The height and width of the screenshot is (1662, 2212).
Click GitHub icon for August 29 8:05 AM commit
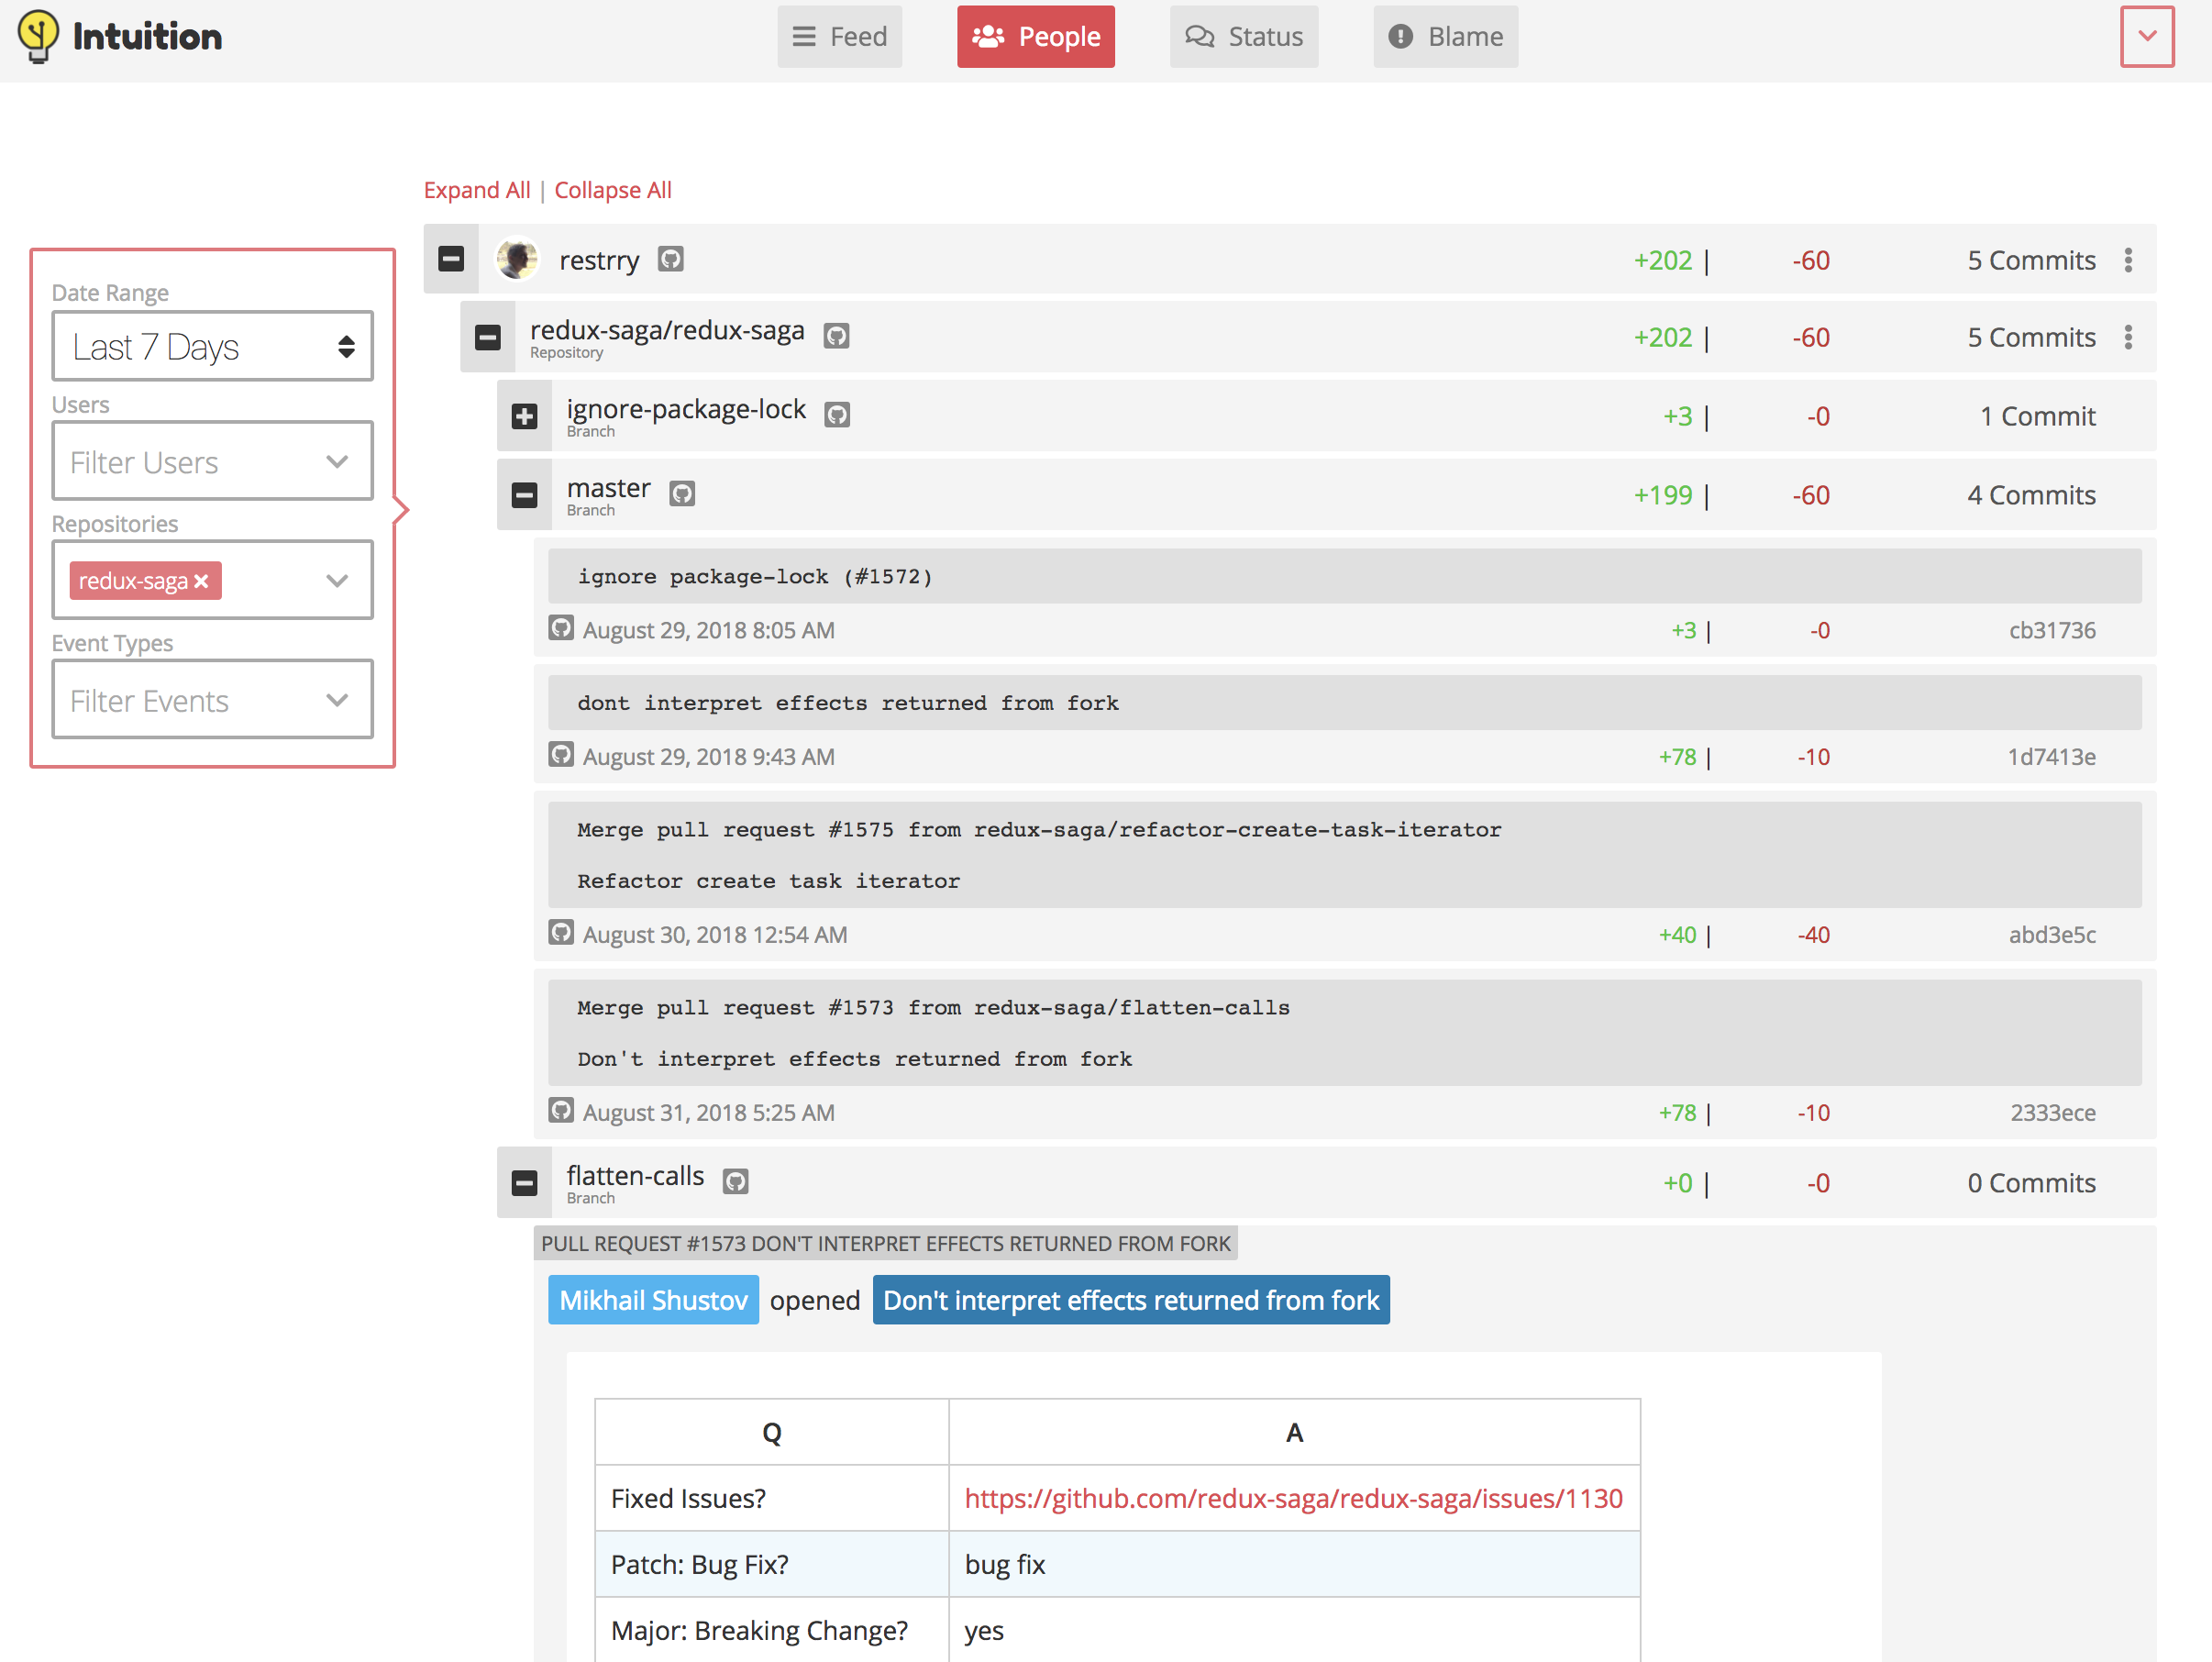(561, 629)
